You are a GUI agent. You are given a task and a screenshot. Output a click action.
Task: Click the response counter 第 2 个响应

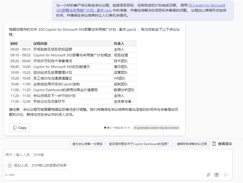(x=118, y=128)
